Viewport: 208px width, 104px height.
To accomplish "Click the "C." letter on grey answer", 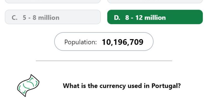I will (15, 18).
